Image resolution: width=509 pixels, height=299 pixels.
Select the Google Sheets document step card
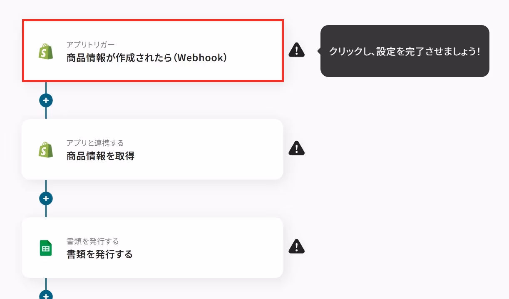click(152, 248)
